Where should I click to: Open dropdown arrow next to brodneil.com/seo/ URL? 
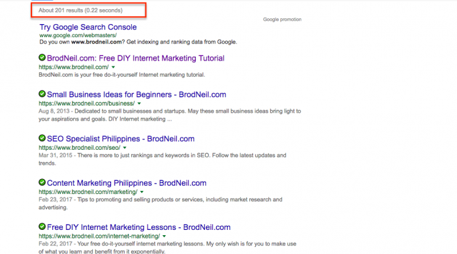[x=125, y=148]
